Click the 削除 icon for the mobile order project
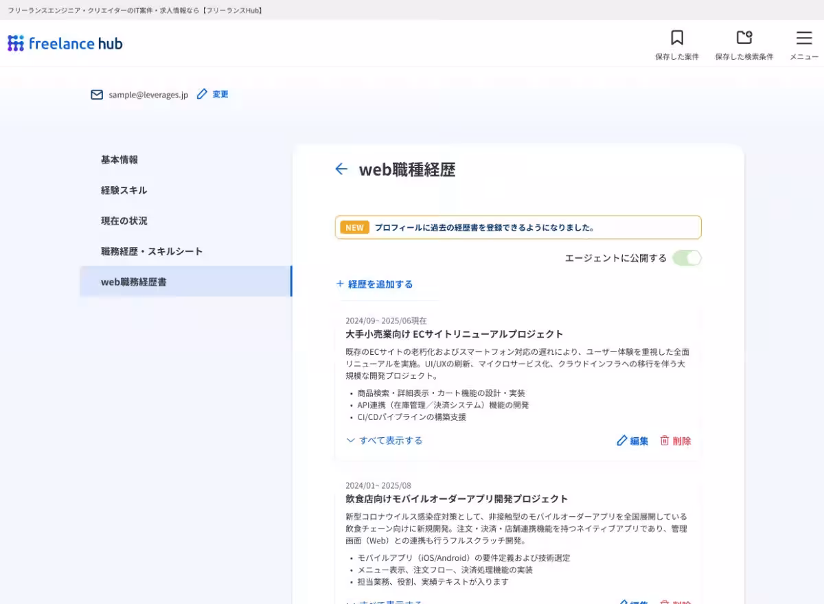 pyautogui.click(x=663, y=601)
